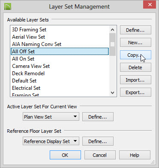Confirm with the OK button
The width and height of the screenshot is (159, 168).
pyautogui.click(x=65, y=155)
